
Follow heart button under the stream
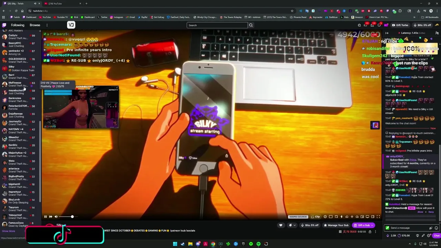281,225
